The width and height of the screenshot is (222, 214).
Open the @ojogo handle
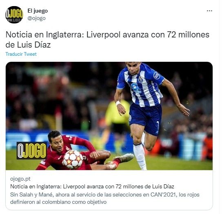click(x=37, y=18)
